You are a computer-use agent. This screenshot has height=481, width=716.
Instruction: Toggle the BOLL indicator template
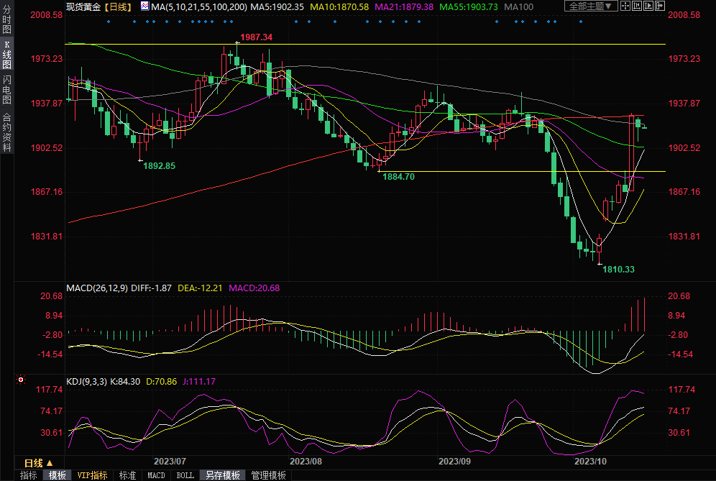click(x=185, y=475)
